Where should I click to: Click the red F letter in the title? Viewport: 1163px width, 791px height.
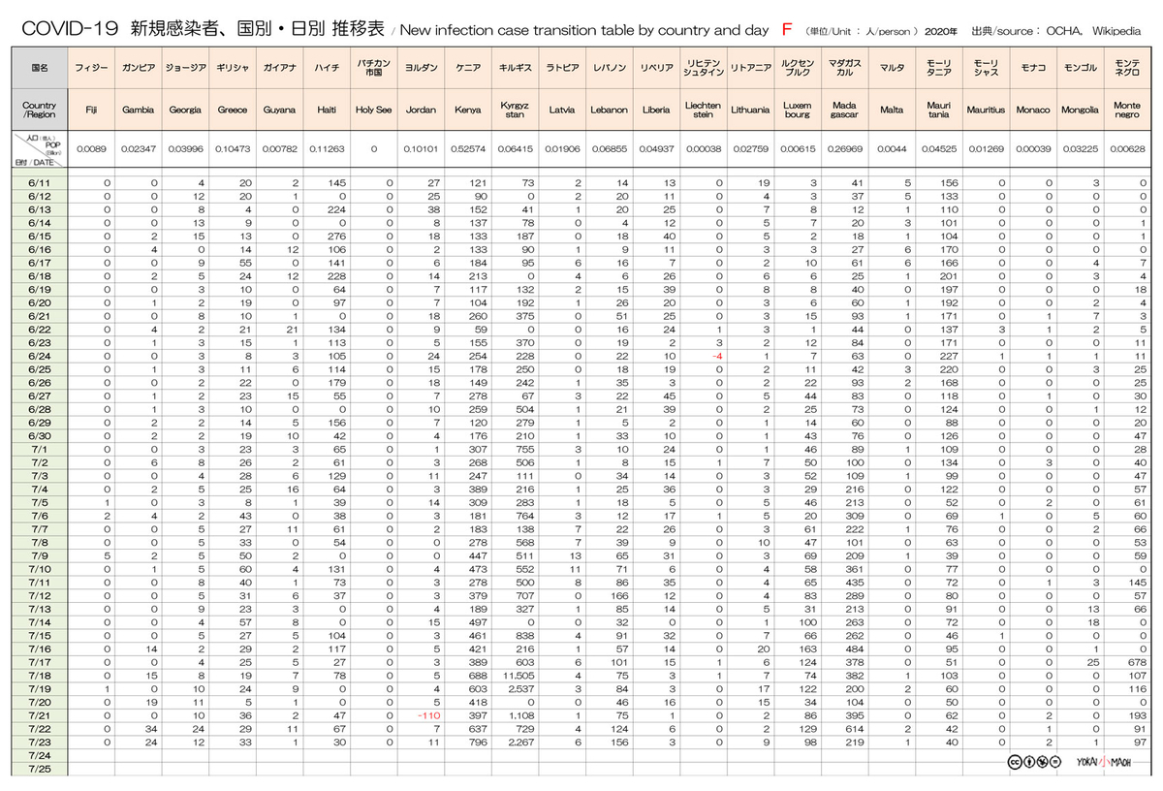pyautogui.click(x=787, y=30)
